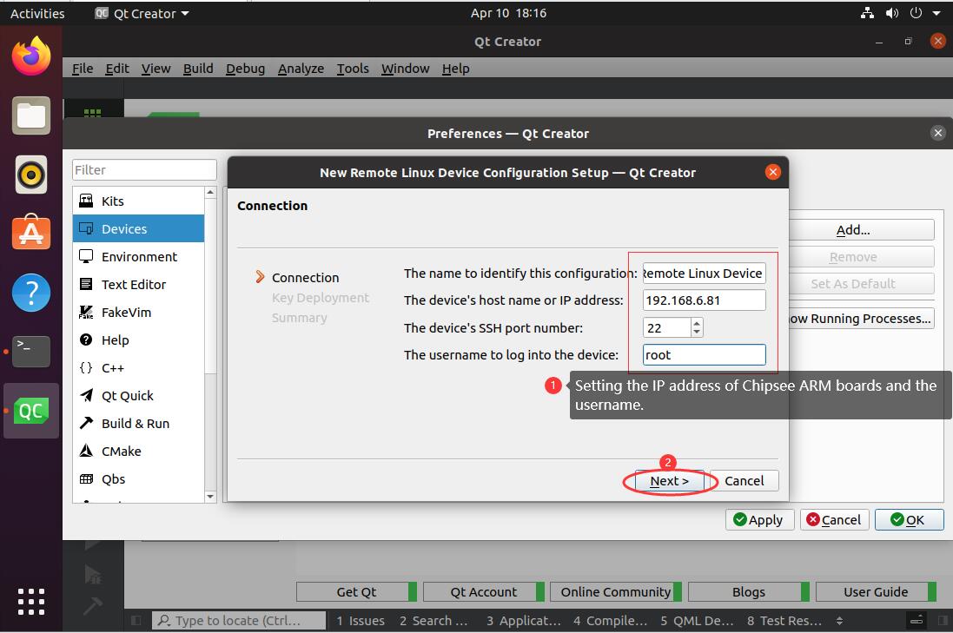The width and height of the screenshot is (953, 633).
Task: Click the username field containing root
Action: point(704,355)
